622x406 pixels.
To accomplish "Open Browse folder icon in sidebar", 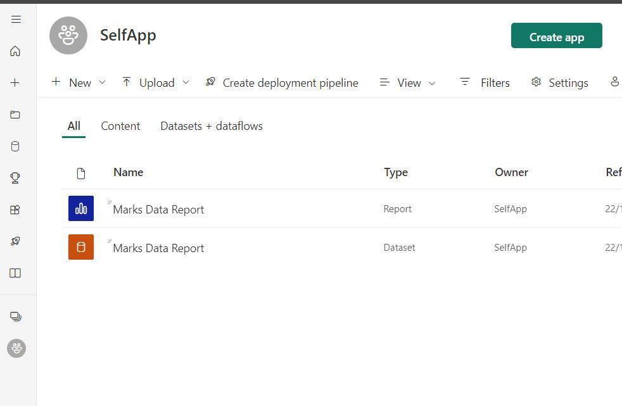I will [16, 115].
